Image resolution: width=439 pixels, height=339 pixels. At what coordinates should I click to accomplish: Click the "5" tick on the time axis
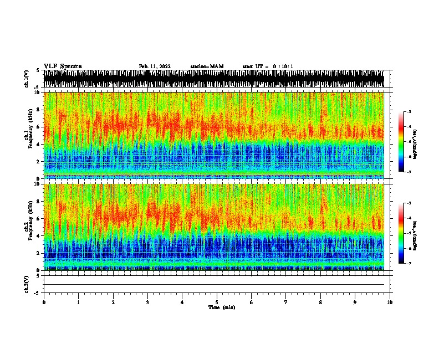click(x=217, y=302)
